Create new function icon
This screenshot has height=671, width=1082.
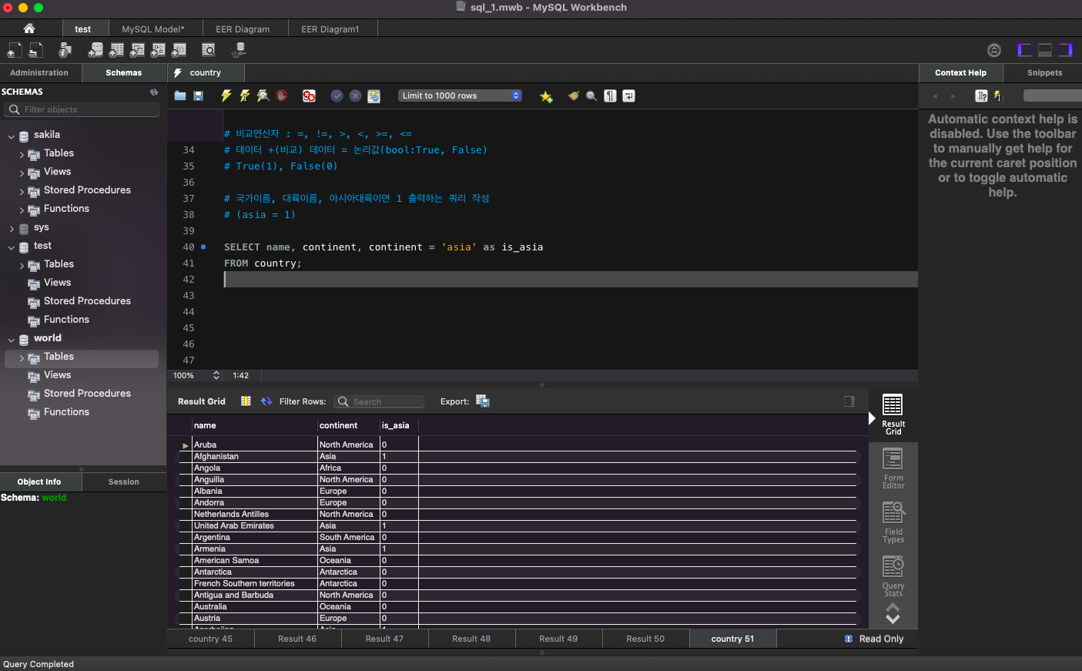click(x=179, y=50)
